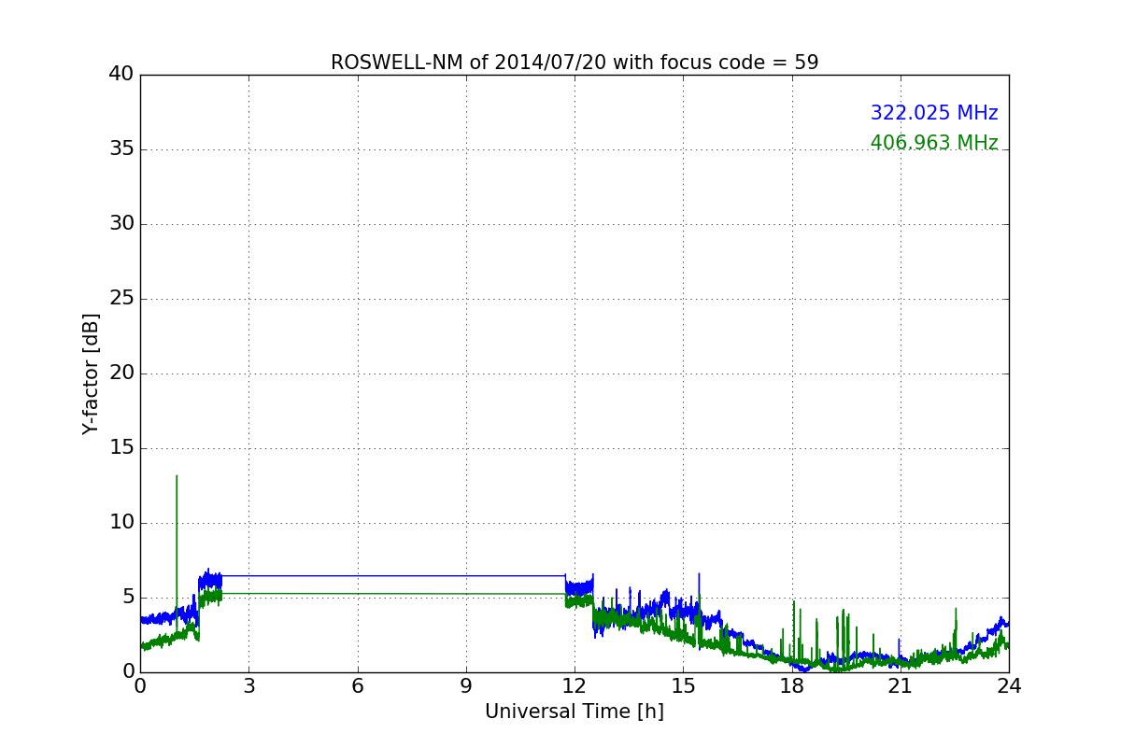Click the x-axis tick label '9'
Viewport: 1121px width, 747px height.
click(x=466, y=686)
